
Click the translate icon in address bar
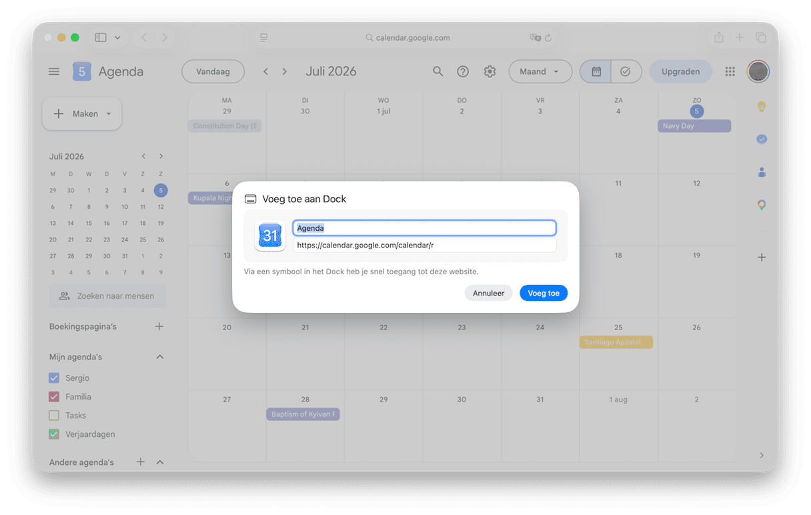[535, 38]
